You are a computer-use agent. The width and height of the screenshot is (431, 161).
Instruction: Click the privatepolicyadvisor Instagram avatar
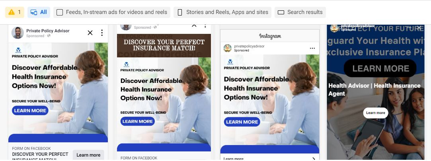coord(227,48)
